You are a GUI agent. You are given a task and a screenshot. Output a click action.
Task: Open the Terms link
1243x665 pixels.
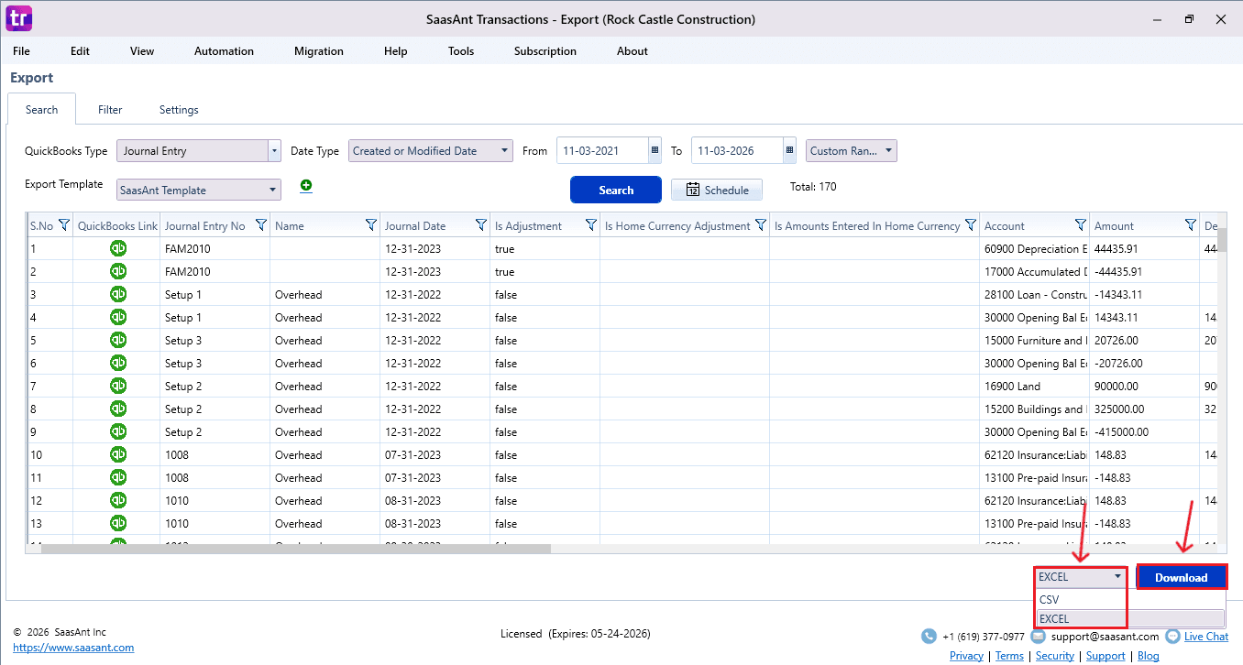(x=1009, y=655)
